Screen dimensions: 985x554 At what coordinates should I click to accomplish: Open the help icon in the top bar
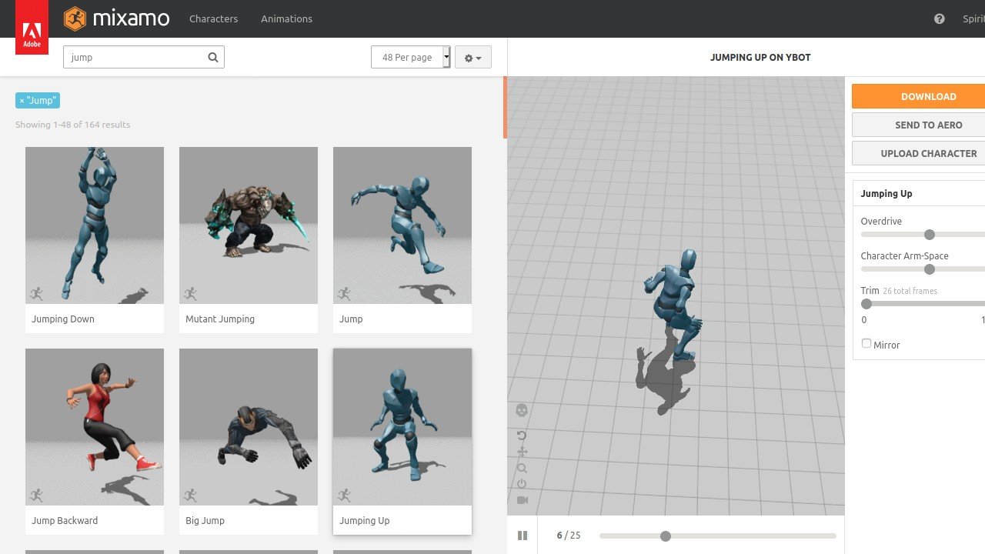pos(939,18)
